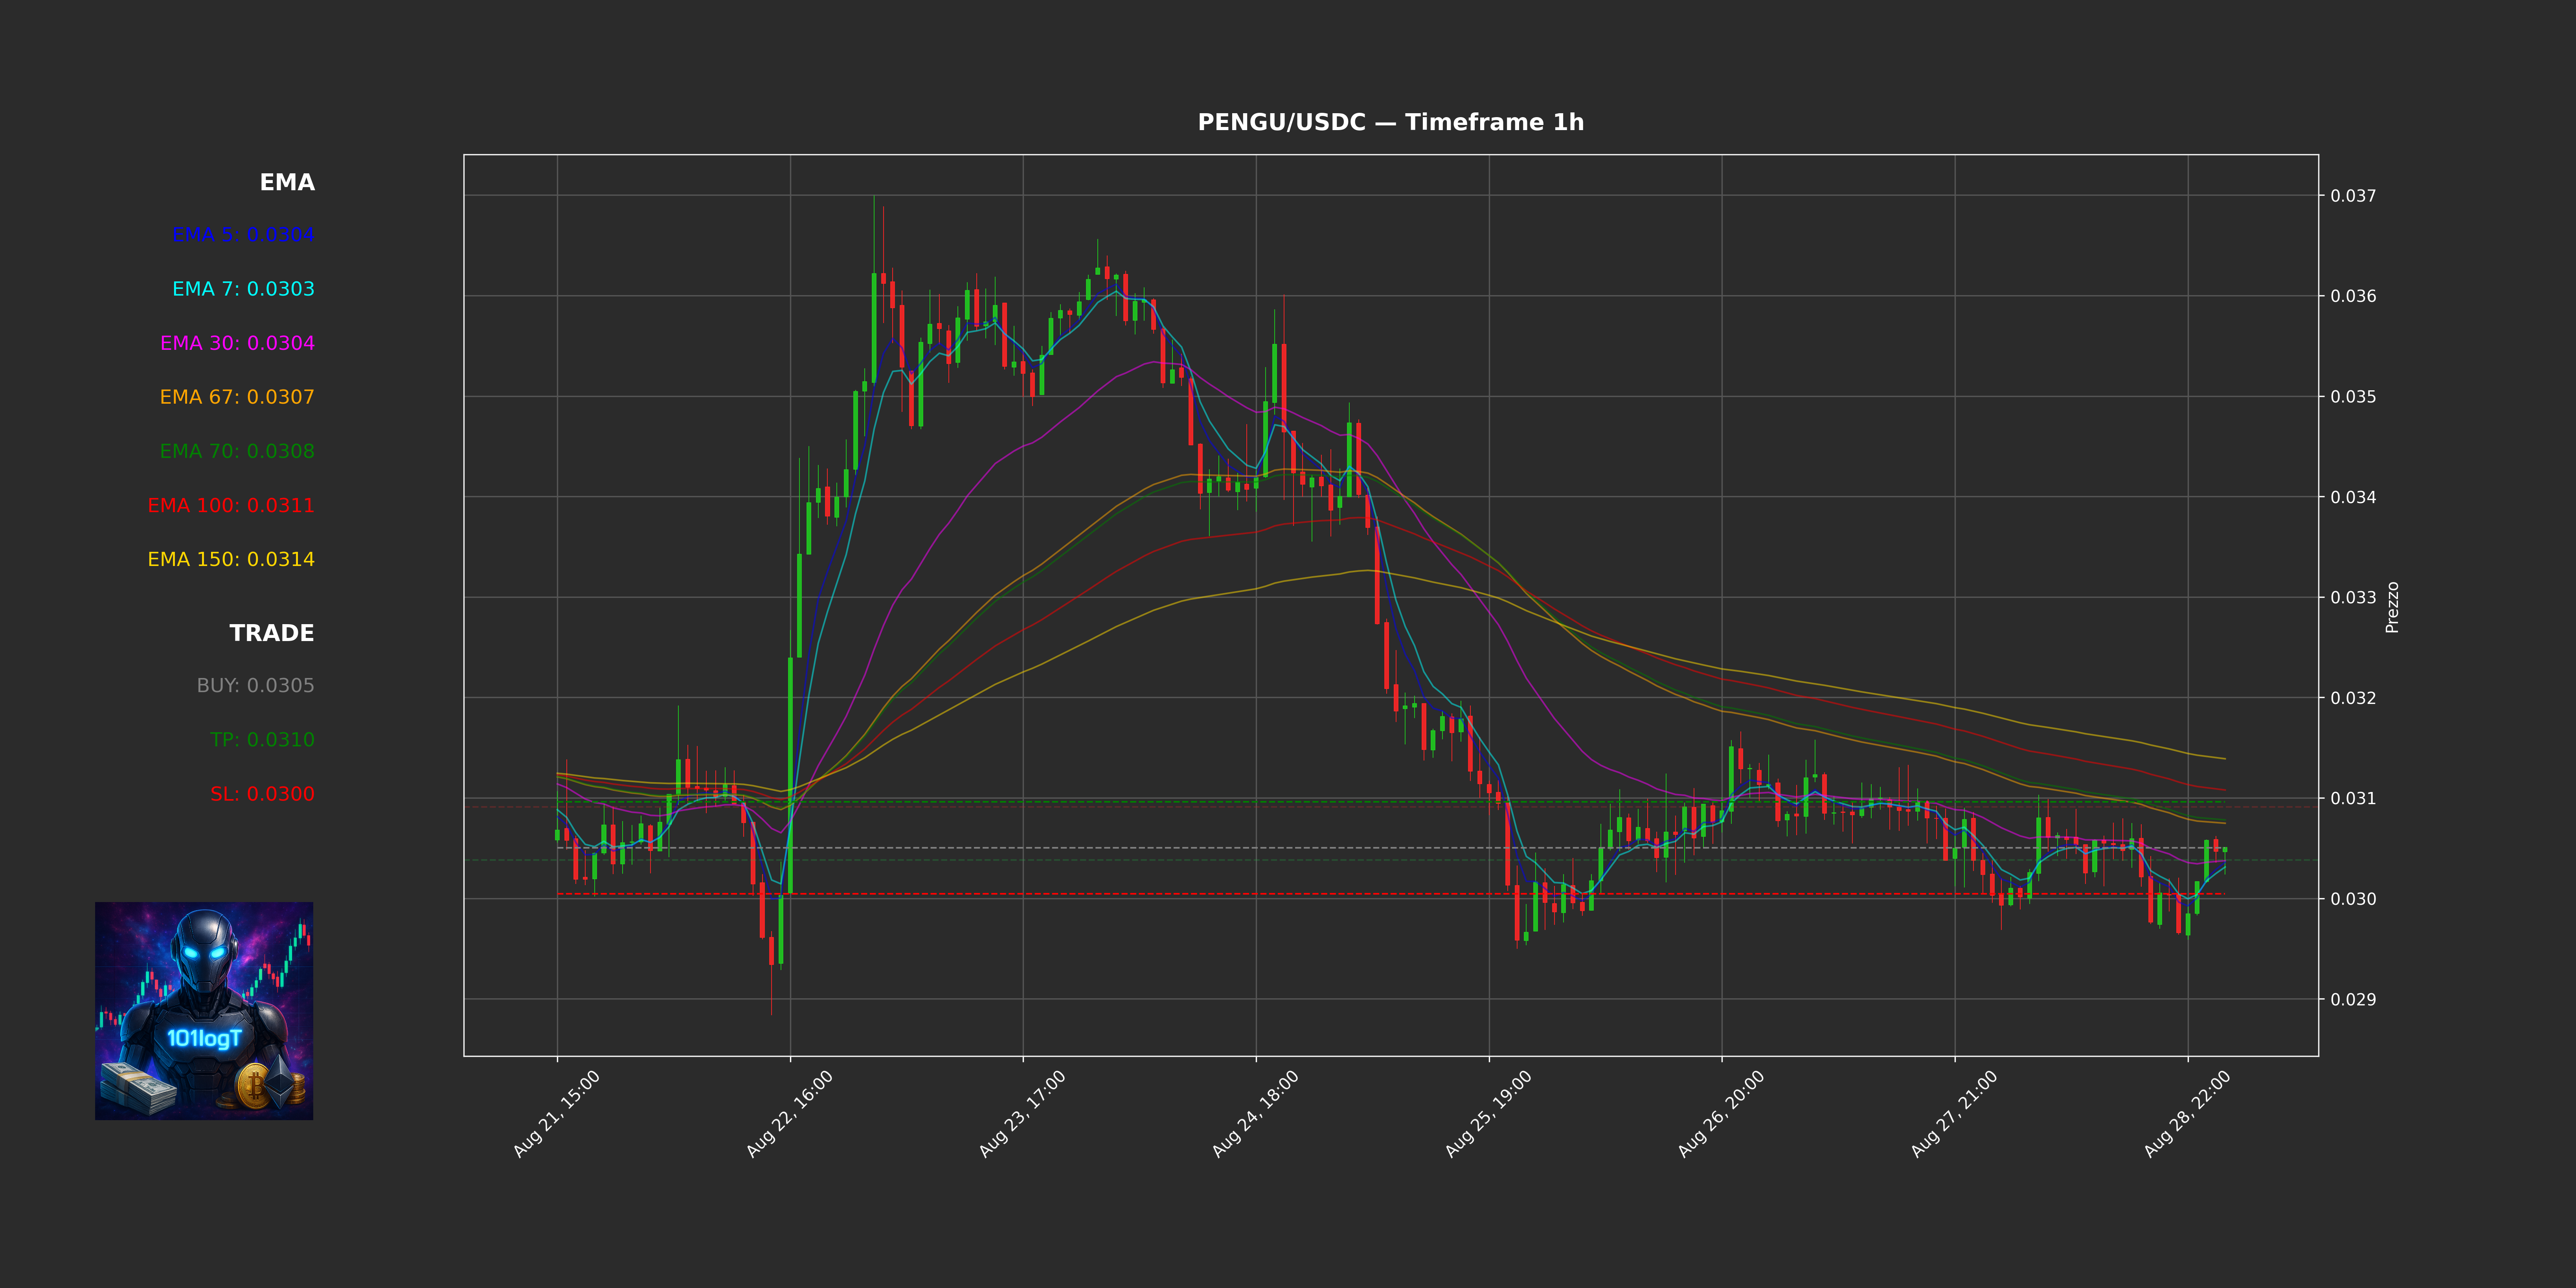2576x1288 pixels.
Task: Click the EMA 100: 0.0311 label
Action: 231,505
